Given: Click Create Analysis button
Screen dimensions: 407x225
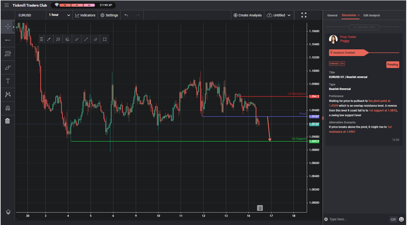Looking at the screenshot, I should click(x=248, y=15).
